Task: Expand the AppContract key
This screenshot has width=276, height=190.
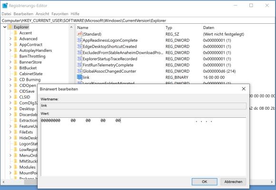Action: pos(10,45)
